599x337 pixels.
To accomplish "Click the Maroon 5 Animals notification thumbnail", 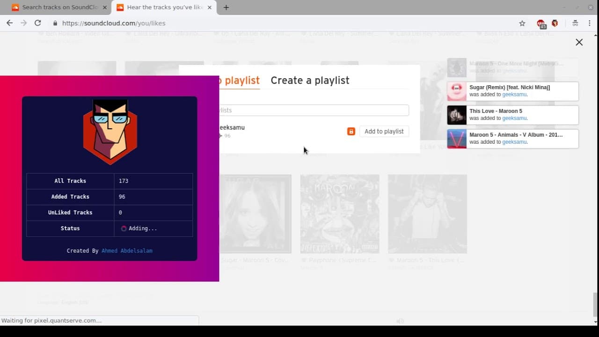I will coord(457,139).
